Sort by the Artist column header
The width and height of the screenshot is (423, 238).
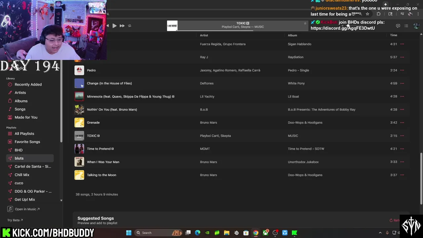[x=204, y=35]
